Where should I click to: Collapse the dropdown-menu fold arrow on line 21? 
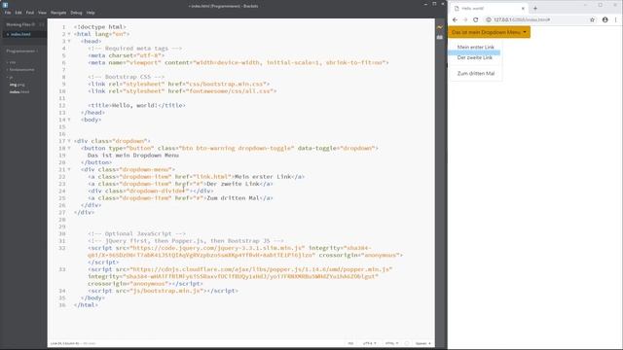tap(69, 169)
